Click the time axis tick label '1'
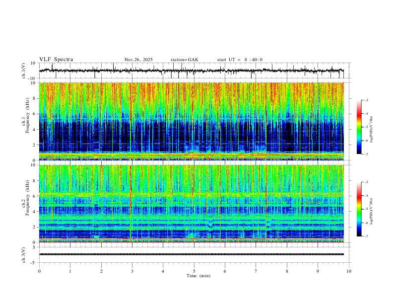 pos(70,271)
